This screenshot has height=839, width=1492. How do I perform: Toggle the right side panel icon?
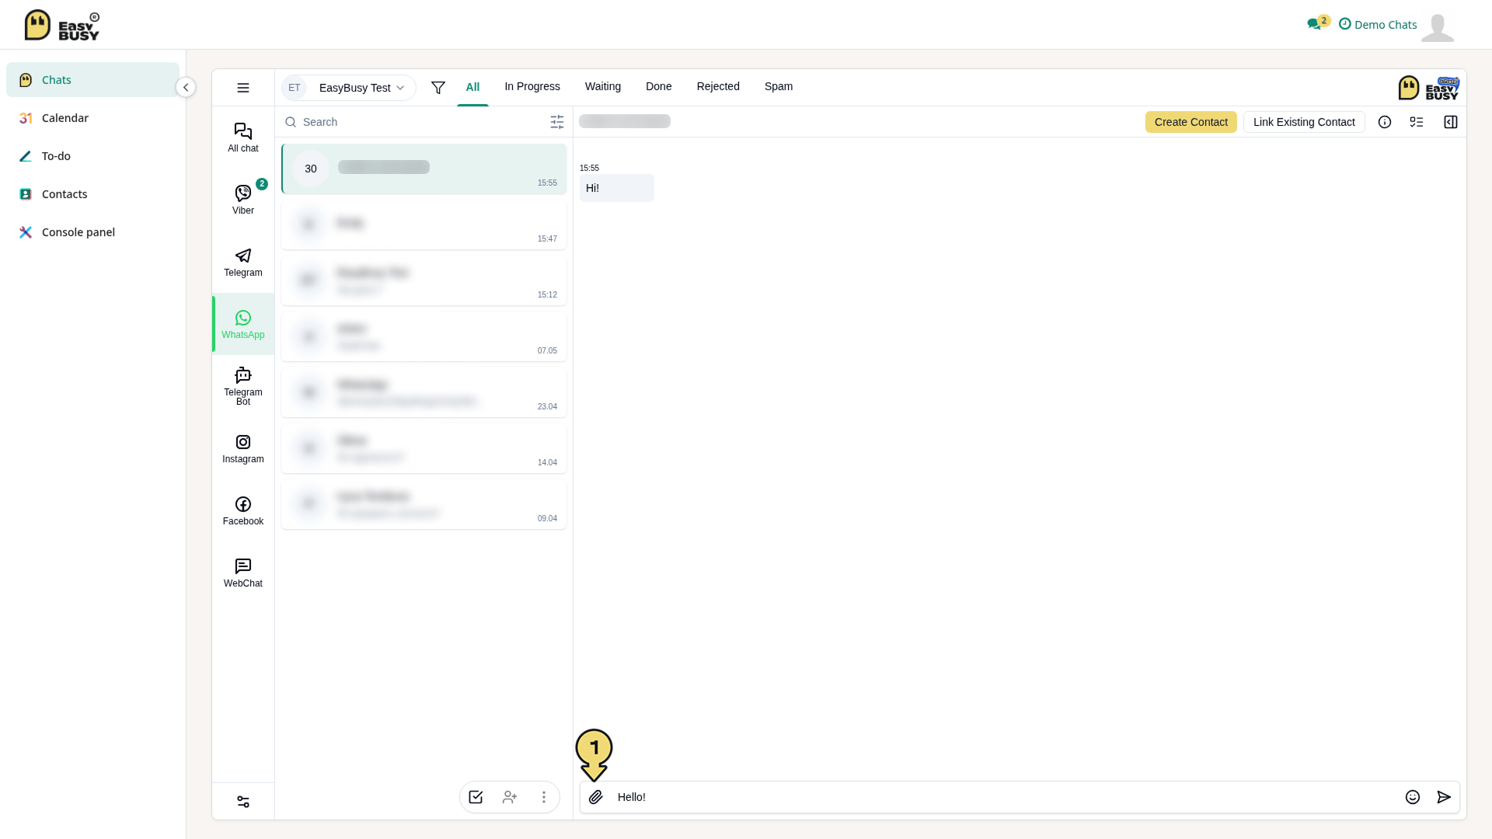(x=1451, y=122)
